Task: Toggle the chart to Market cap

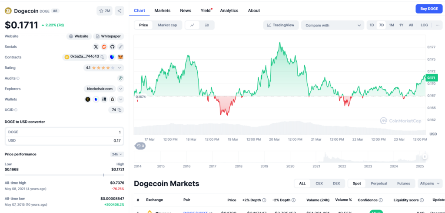Action: click(x=167, y=25)
